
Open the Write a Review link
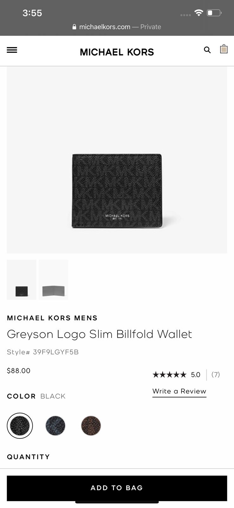click(179, 391)
